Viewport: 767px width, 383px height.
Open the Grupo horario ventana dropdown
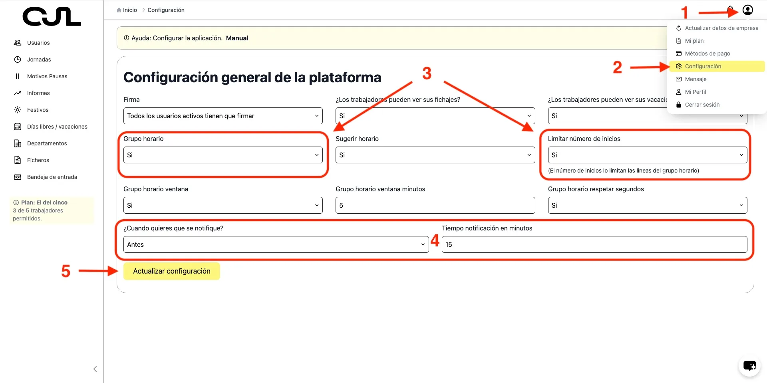point(223,205)
